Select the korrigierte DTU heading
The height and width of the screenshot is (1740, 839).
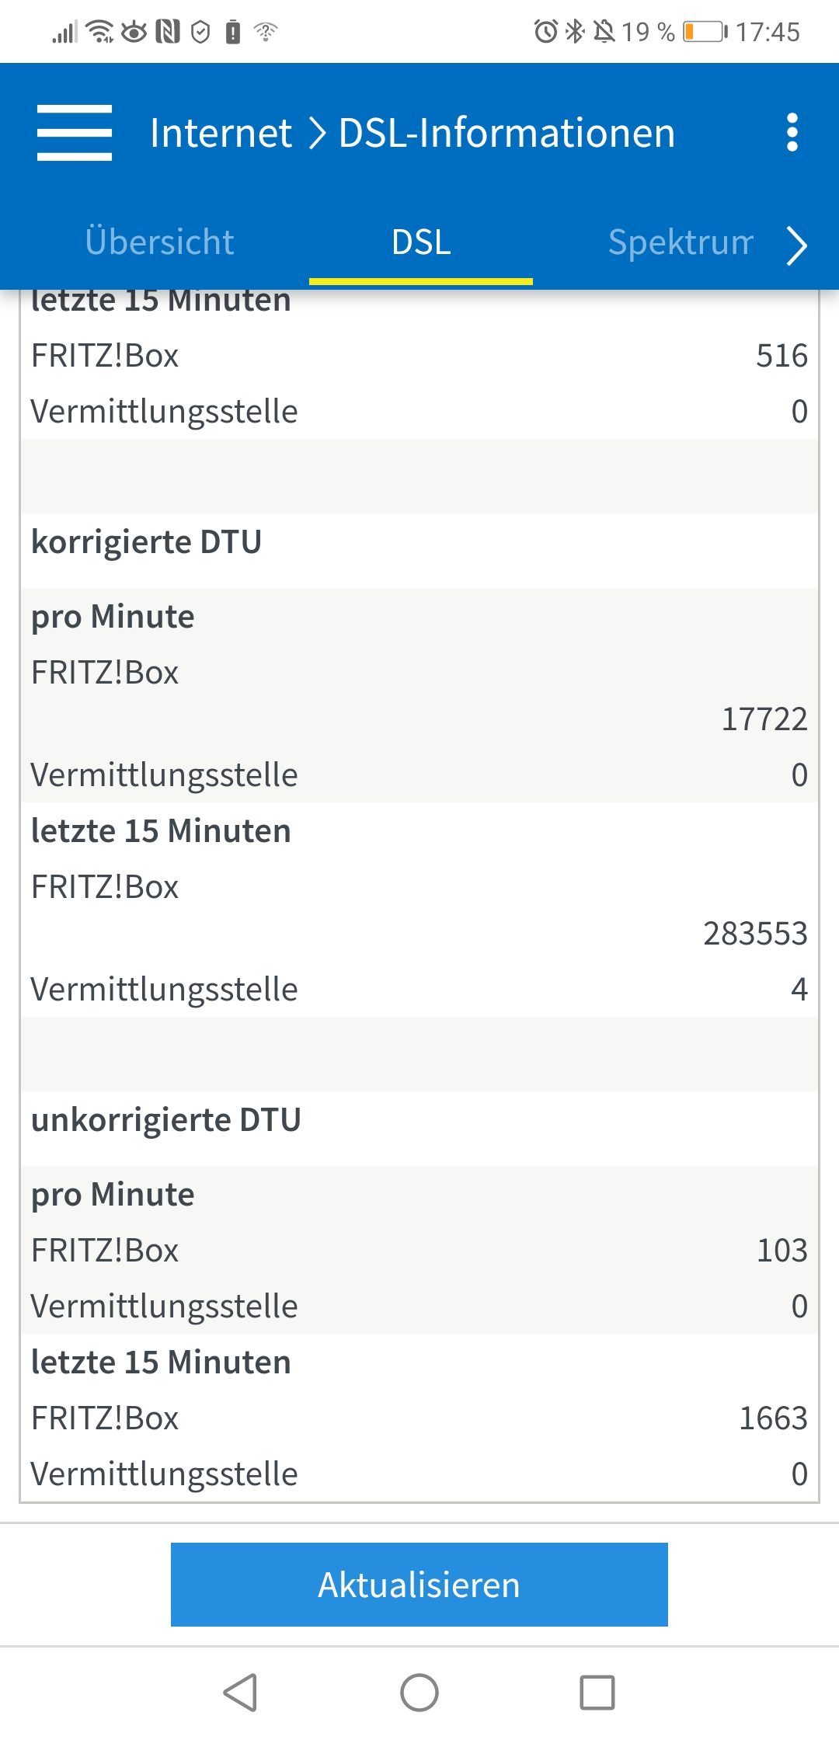tap(146, 542)
